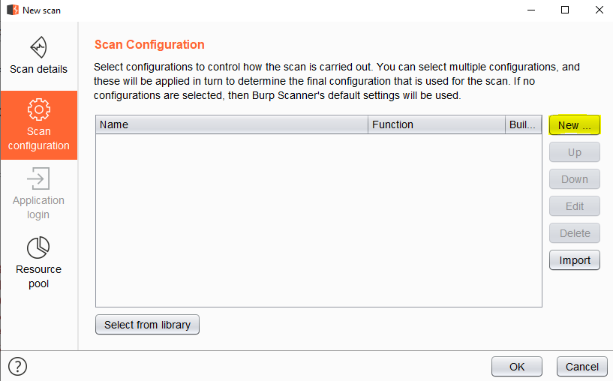Click the Burp Suite logo icon

coord(12,10)
